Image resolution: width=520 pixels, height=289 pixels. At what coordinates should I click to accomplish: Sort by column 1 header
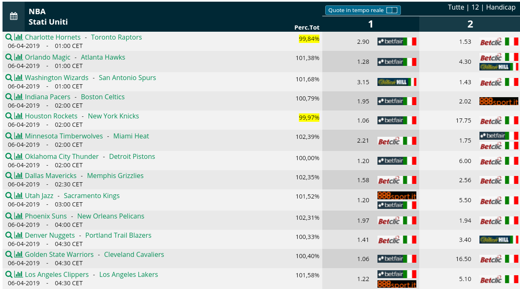370,24
